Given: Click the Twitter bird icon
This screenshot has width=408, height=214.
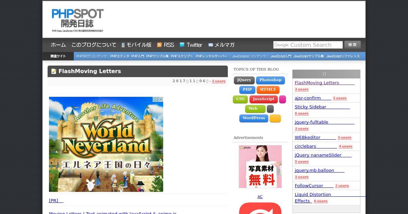Looking at the screenshot, I should click(182, 45).
